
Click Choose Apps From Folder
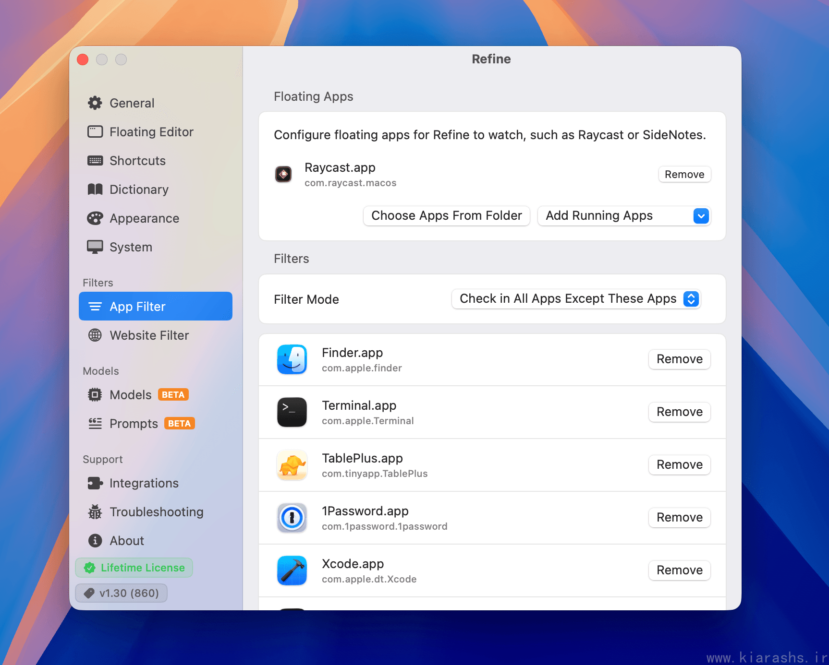pyautogui.click(x=447, y=216)
